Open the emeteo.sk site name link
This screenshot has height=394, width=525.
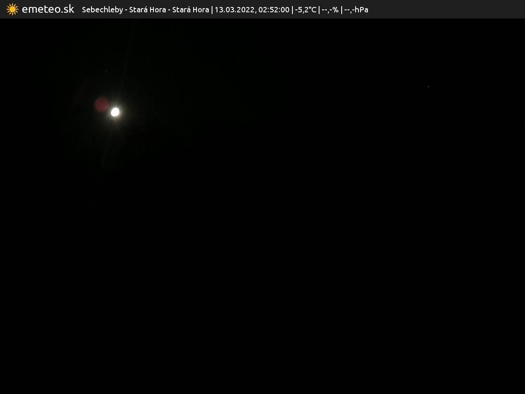(48, 9)
